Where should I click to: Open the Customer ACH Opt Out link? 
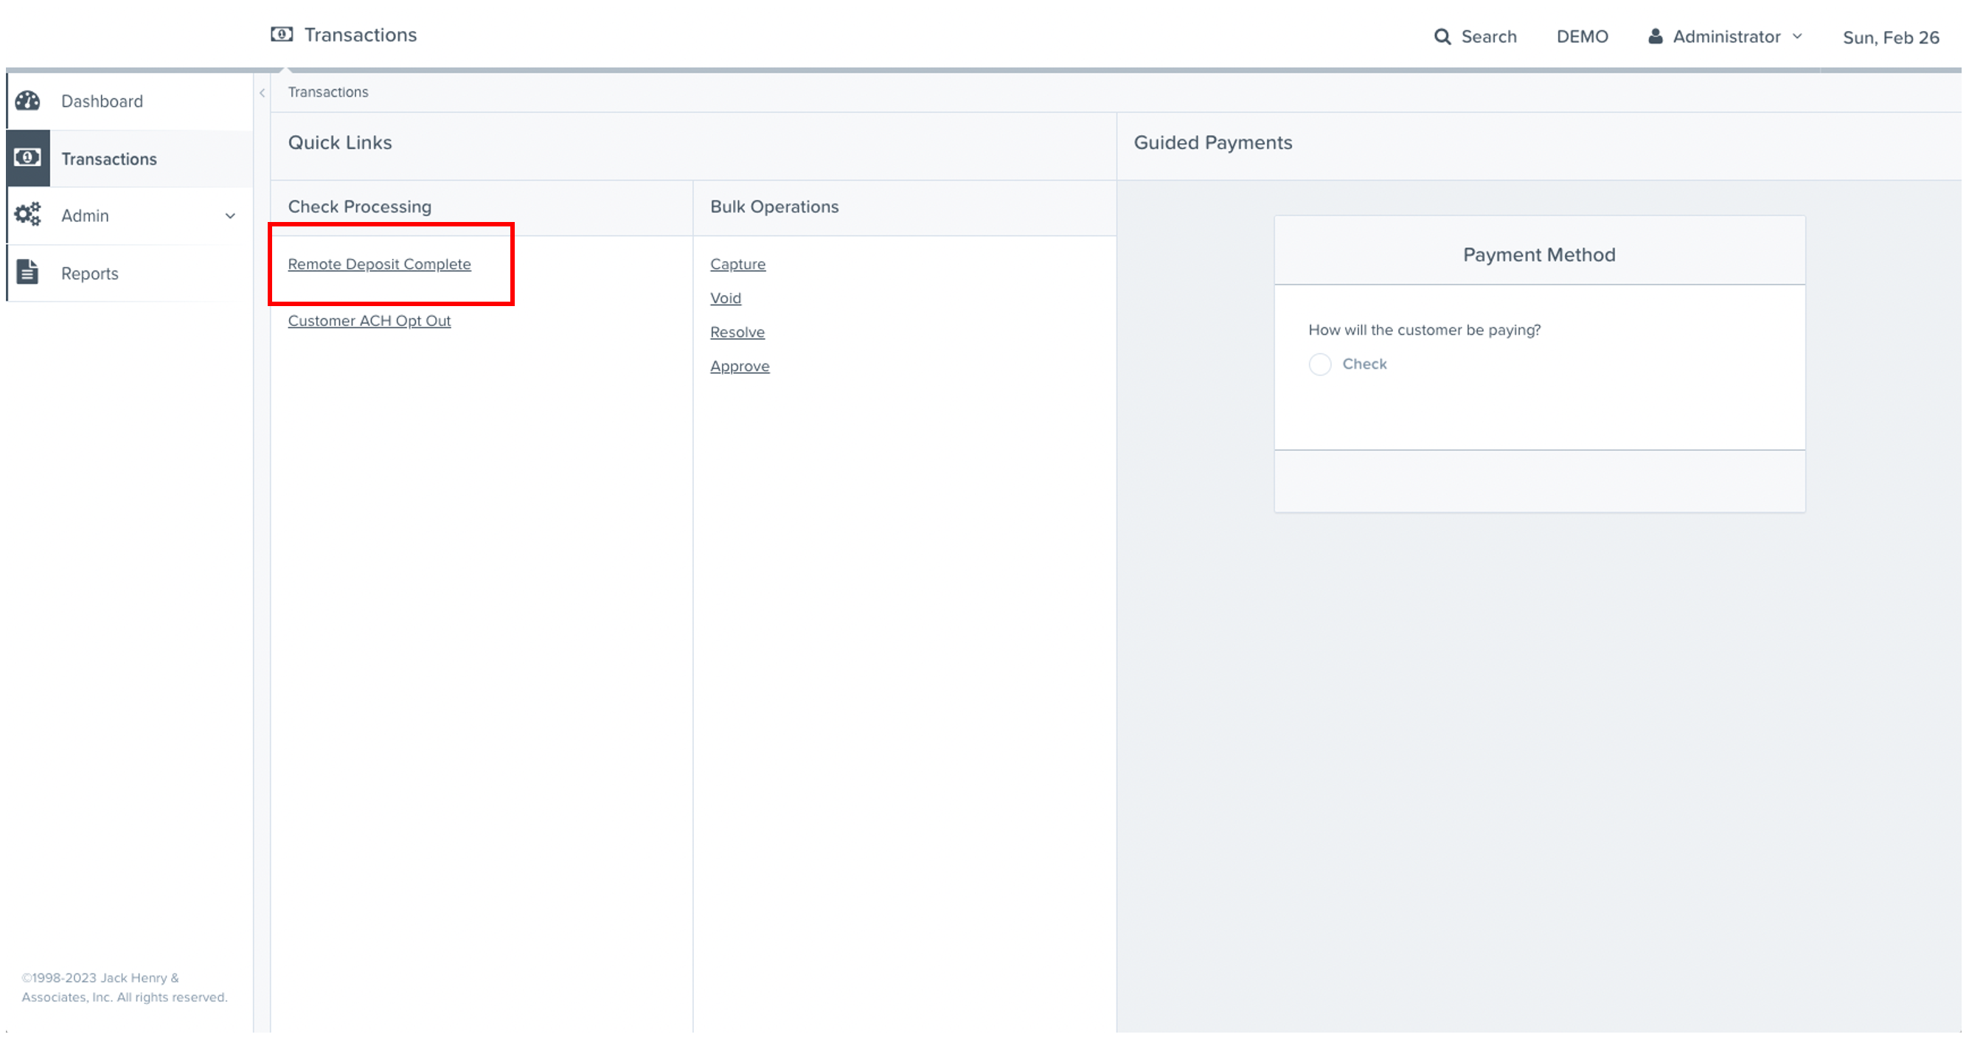click(x=369, y=321)
